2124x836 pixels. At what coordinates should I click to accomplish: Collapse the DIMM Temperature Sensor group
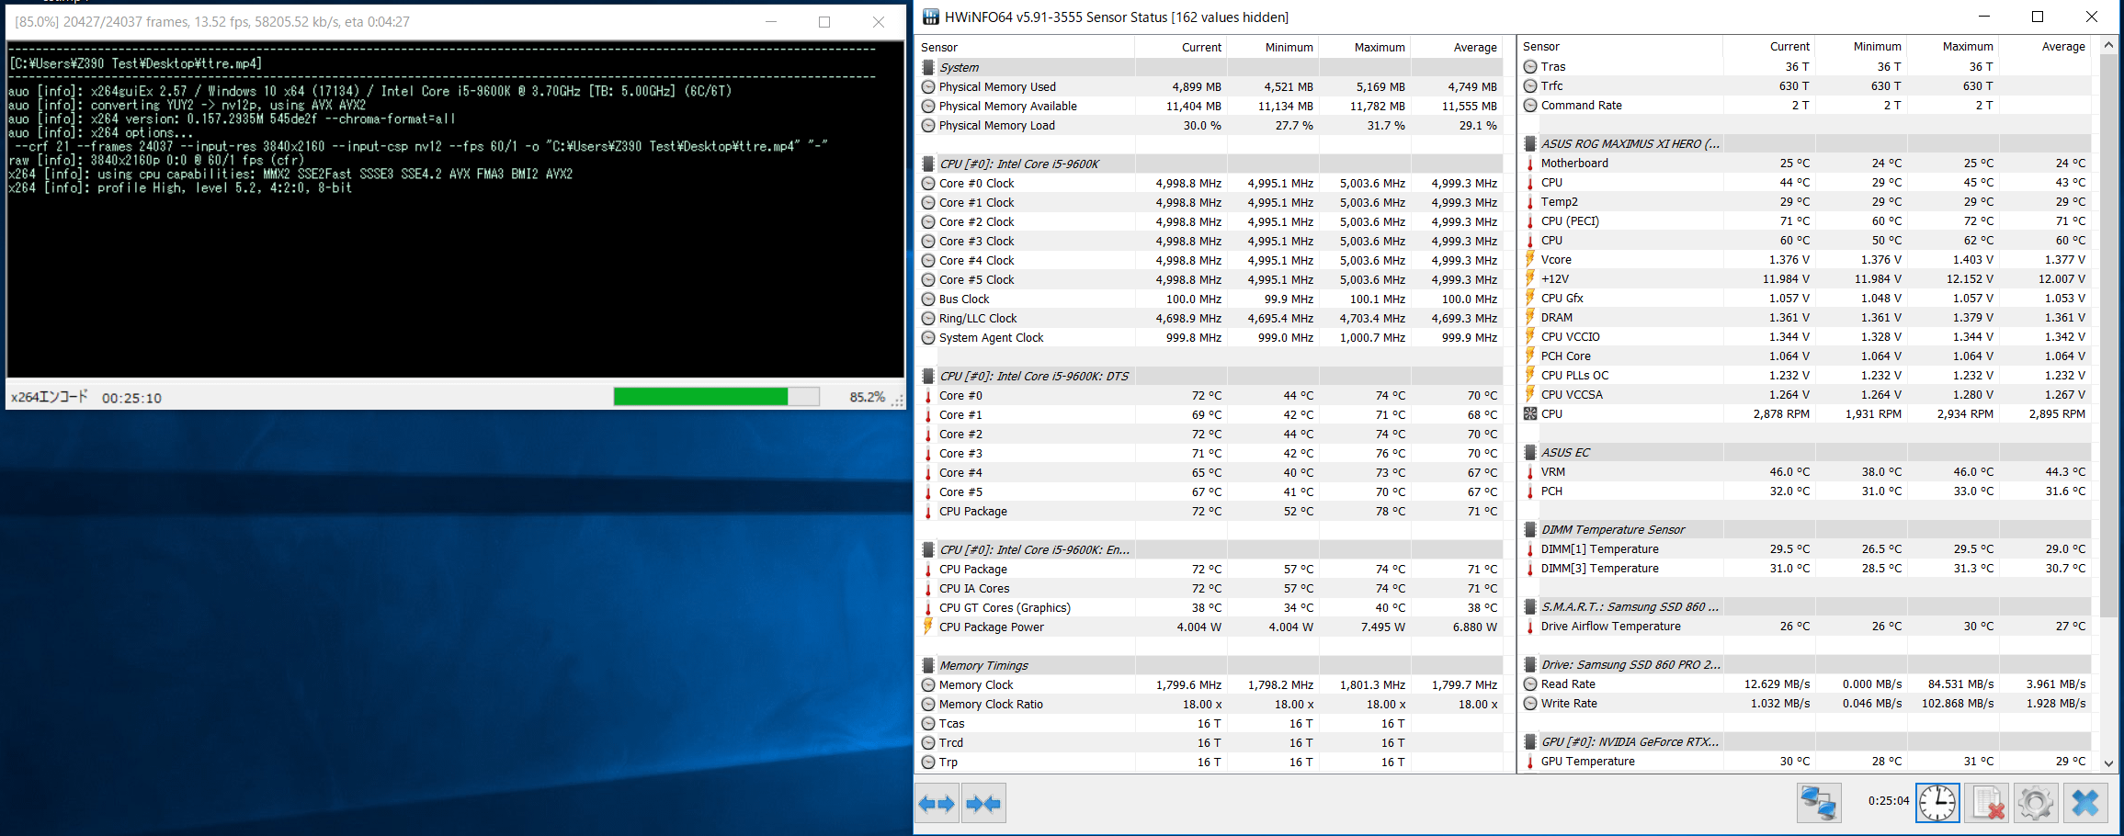(x=1530, y=529)
